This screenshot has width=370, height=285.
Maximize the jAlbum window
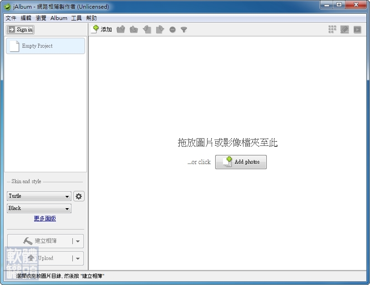point(339,5)
